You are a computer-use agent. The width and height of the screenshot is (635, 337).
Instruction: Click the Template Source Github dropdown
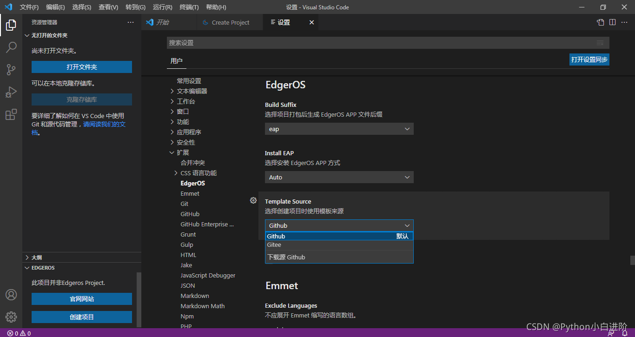[x=339, y=225]
